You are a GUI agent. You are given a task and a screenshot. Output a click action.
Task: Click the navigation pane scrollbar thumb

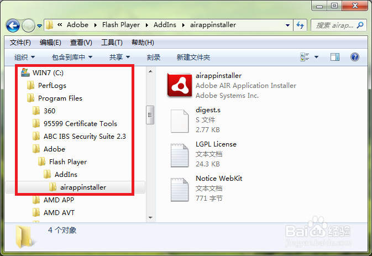coord(150,115)
